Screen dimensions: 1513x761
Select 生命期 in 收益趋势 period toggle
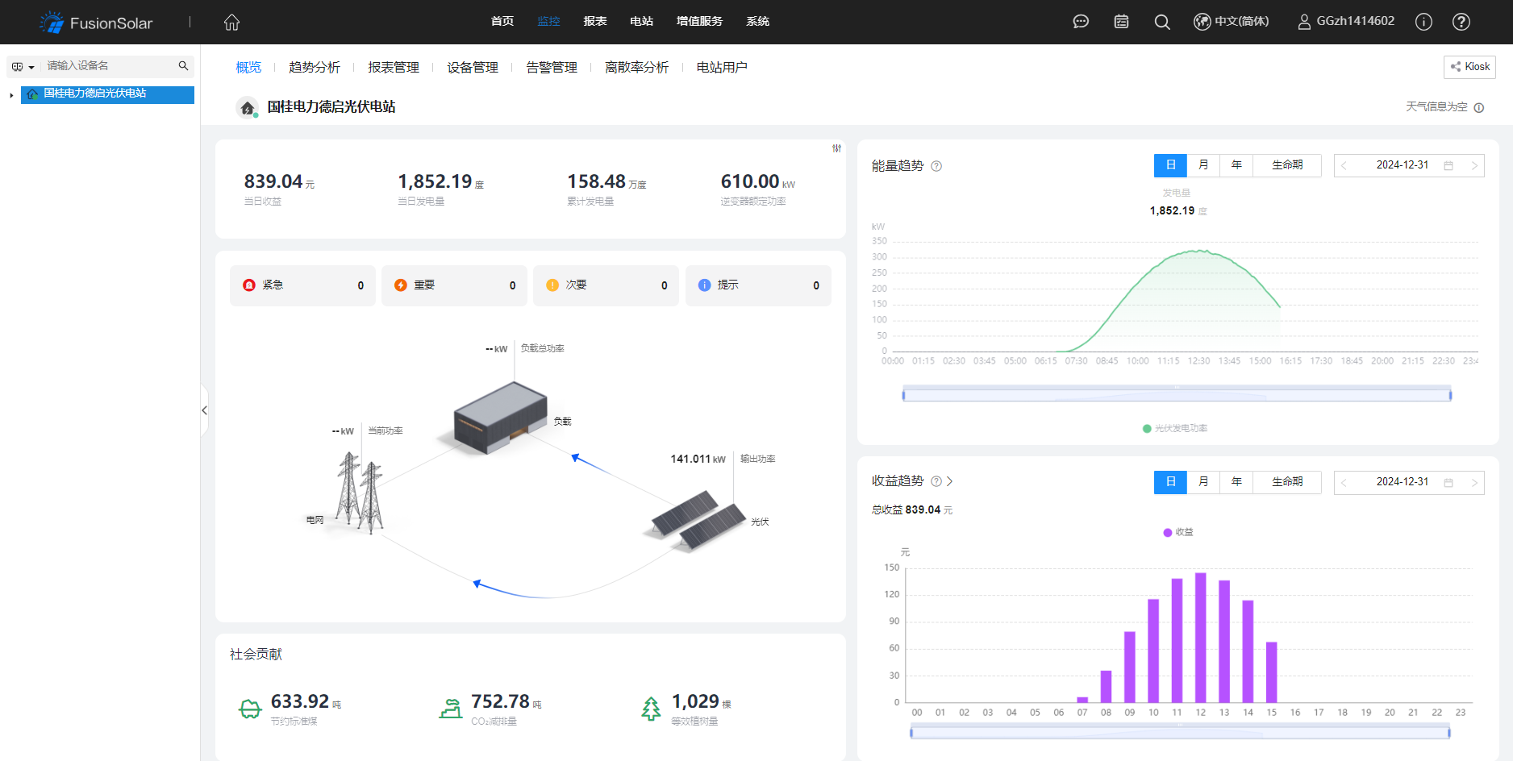1287,482
